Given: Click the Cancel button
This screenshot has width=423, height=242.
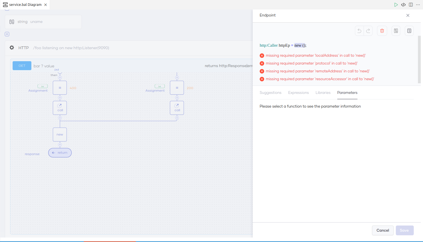Looking at the screenshot, I should pyautogui.click(x=383, y=230).
